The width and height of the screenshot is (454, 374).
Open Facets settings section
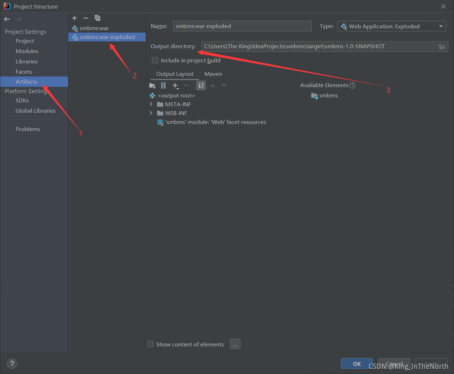(x=24, y=72)
